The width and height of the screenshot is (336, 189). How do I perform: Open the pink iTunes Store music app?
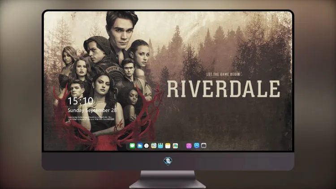coord(189,146)
